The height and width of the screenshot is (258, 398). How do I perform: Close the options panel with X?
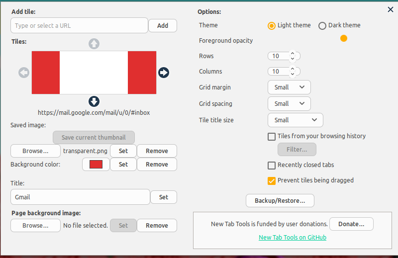tap(391, 9)
